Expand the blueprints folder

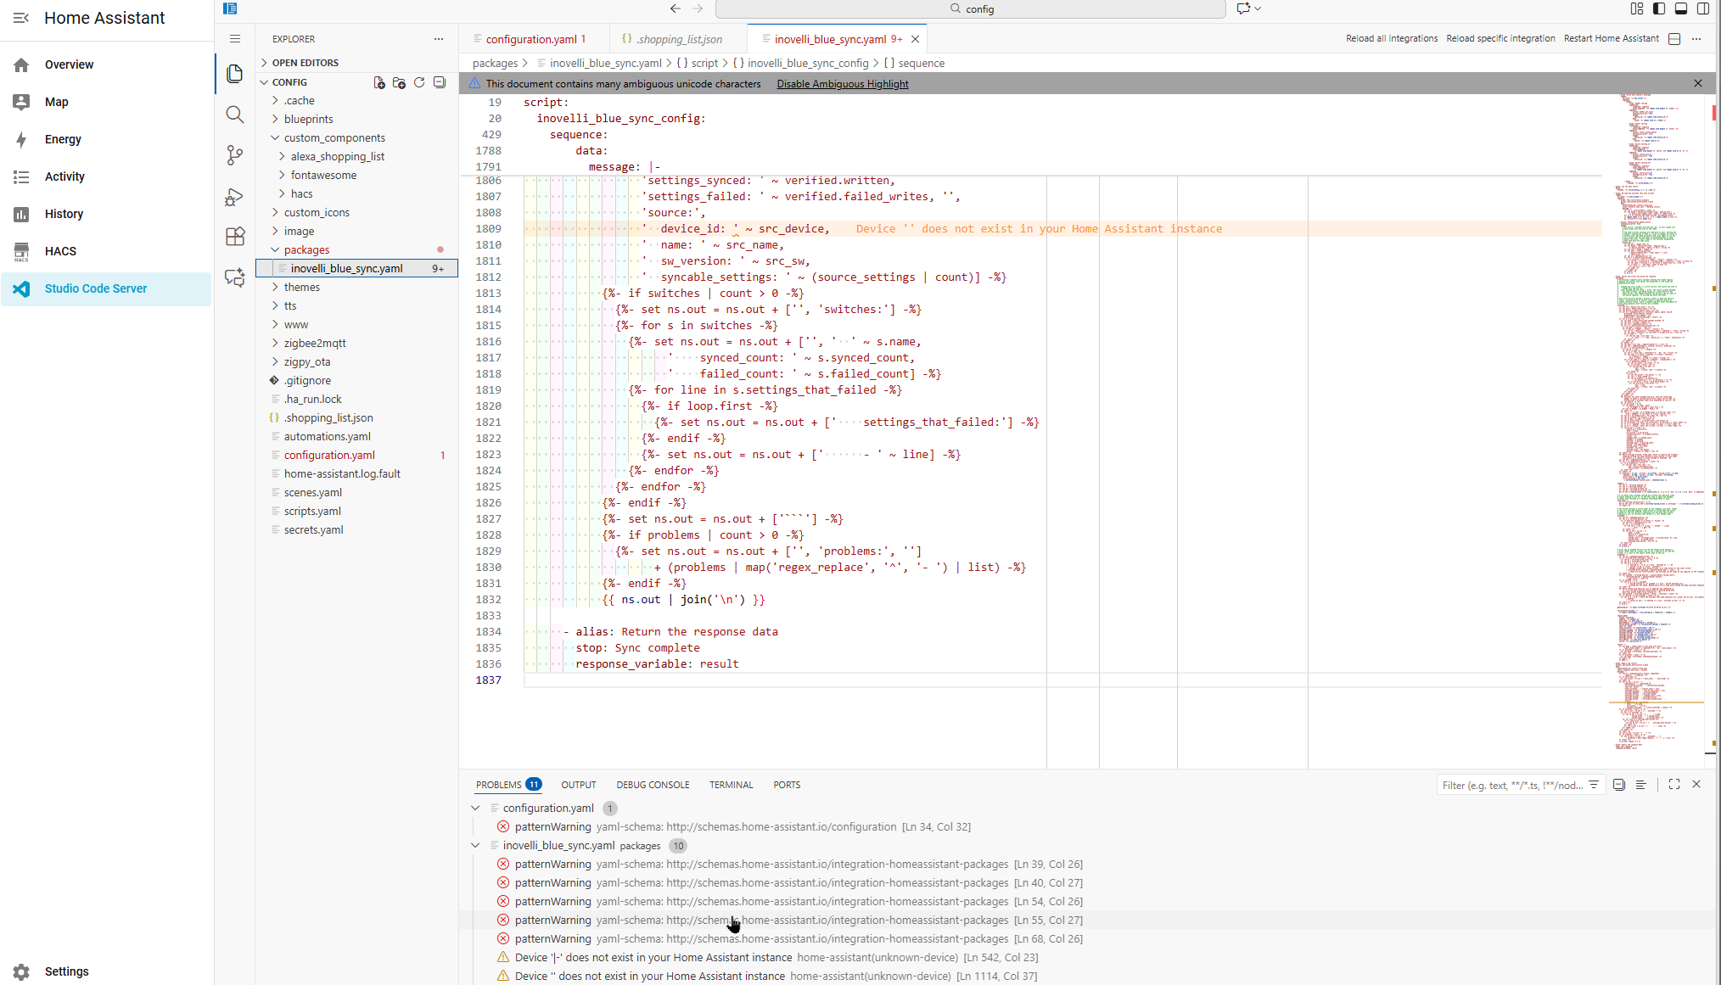click(x=356, y=120)
